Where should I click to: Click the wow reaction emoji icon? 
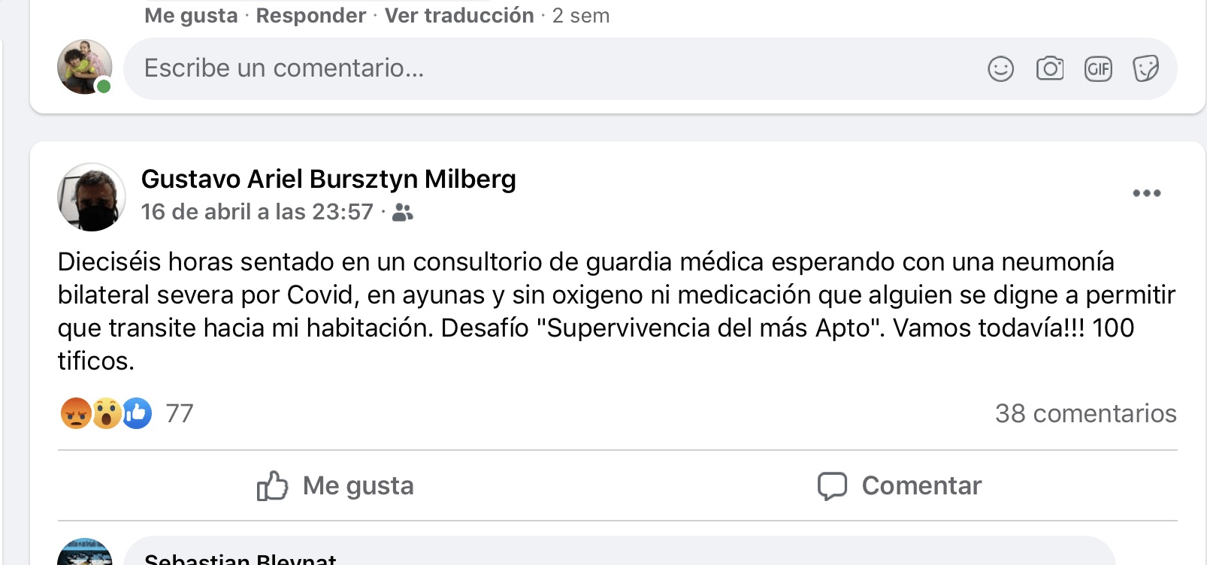pyautogui.click(x=107, y=413)
